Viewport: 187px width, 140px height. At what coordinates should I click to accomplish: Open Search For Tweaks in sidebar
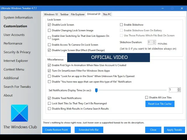click(x=17, y=87)
